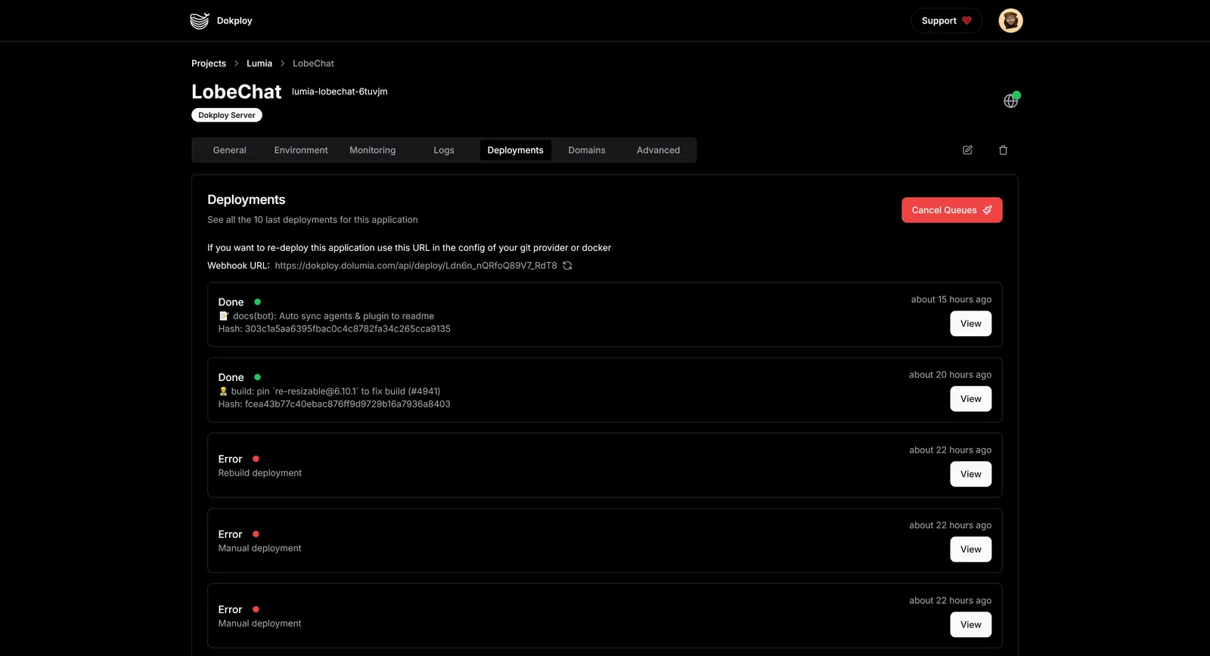
Task: View the deployment from 15 hours ago
Action: point(970,323)
